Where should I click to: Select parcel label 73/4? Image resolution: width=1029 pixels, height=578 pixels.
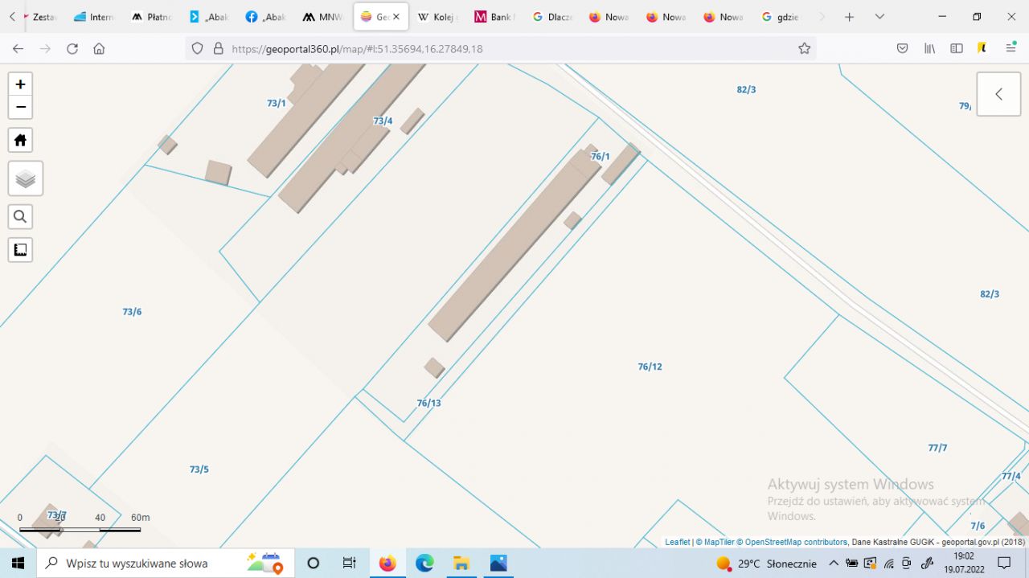(x=383, y=121)
